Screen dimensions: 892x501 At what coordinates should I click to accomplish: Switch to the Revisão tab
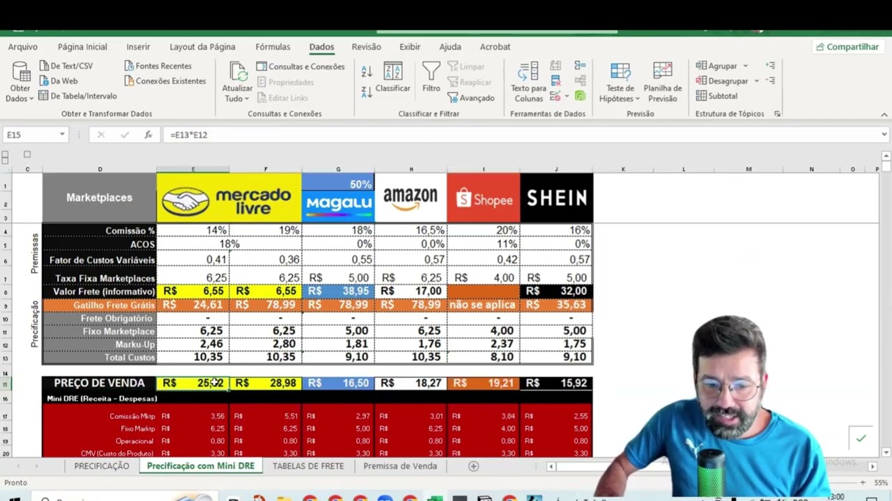point(366,47)
